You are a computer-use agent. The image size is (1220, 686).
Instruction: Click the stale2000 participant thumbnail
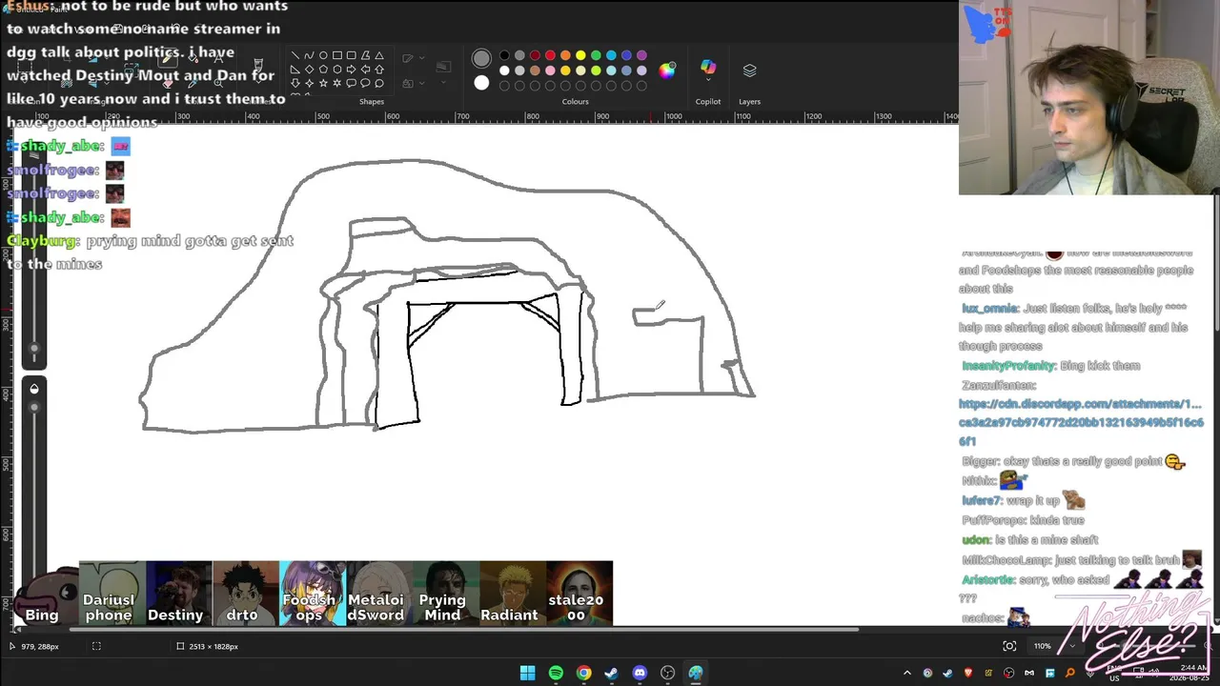[x=579, y=594]
